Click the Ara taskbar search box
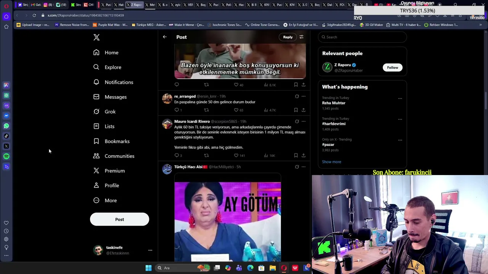 pos(183,268)
